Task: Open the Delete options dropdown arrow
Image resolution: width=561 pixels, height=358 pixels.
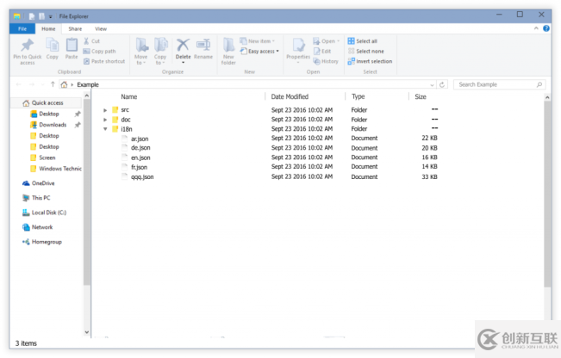Action: coord(183,63)
